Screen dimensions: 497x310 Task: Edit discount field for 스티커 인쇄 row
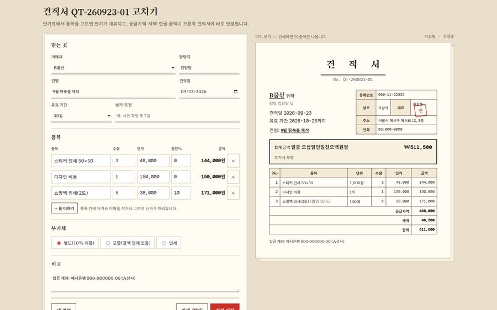(x=181, y=161)
